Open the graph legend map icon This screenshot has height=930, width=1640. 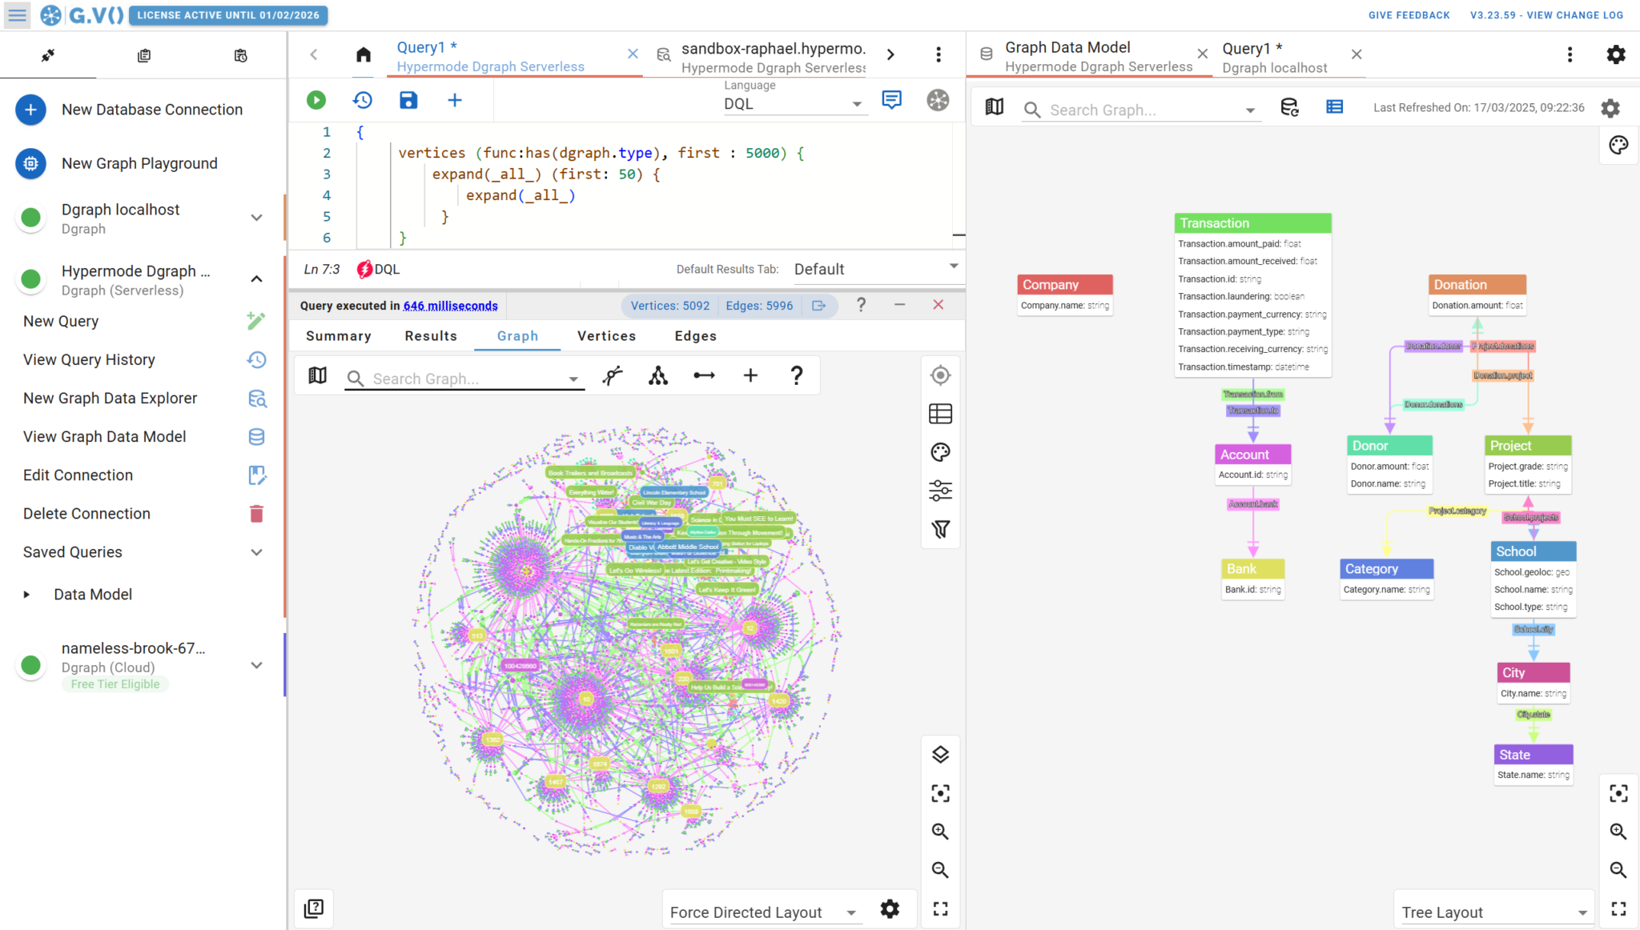pyautogui.click(x=317, y=375)
